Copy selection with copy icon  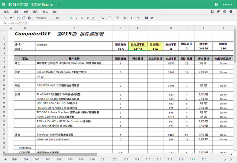(24, 18)
